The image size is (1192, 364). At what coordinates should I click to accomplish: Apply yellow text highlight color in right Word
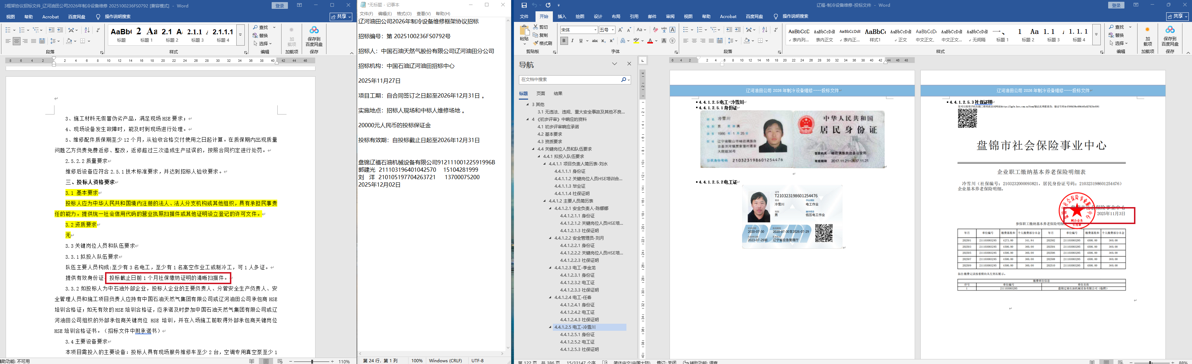636,41
